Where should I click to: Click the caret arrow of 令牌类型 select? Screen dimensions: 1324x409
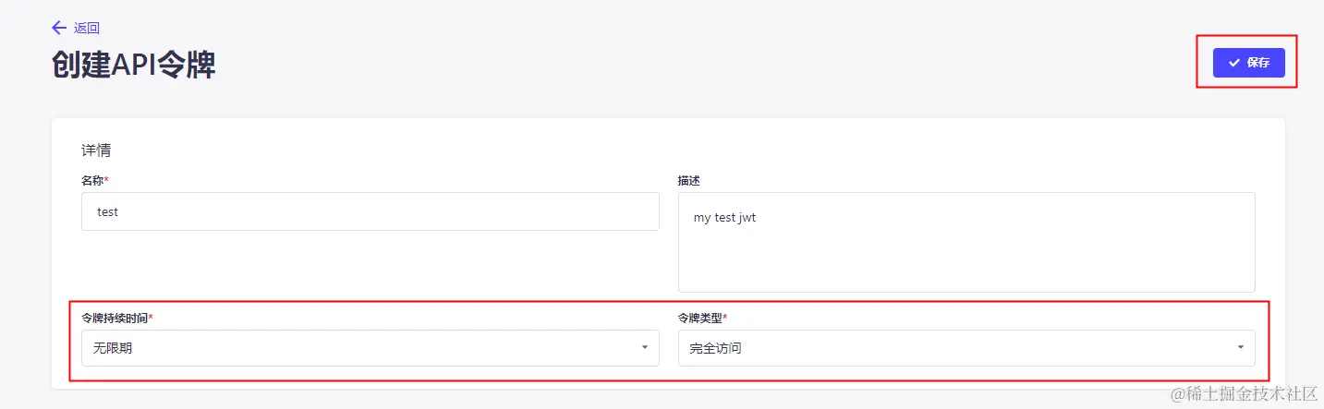1240,348
